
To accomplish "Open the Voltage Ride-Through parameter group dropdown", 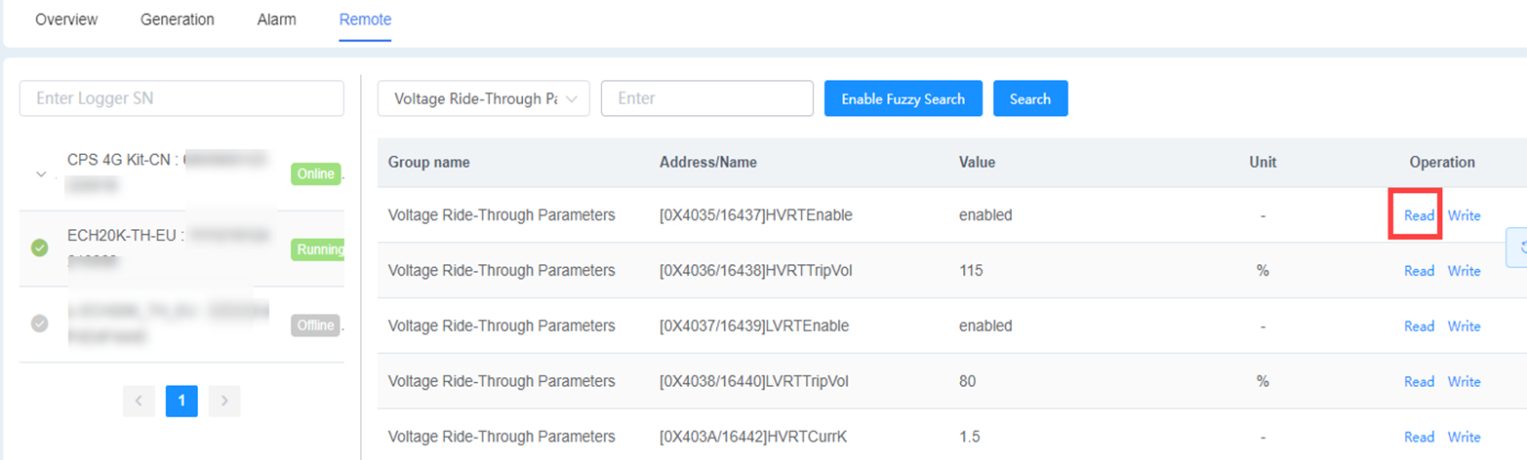I will [x=483, y=98].
